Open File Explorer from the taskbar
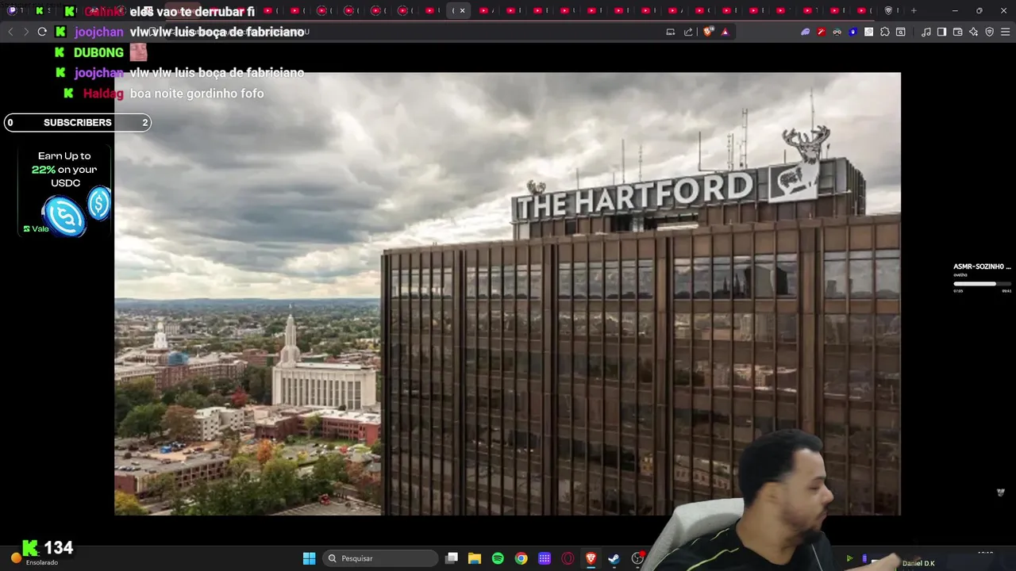This screenshot has width=1016, height=571. tap(475, 558)
